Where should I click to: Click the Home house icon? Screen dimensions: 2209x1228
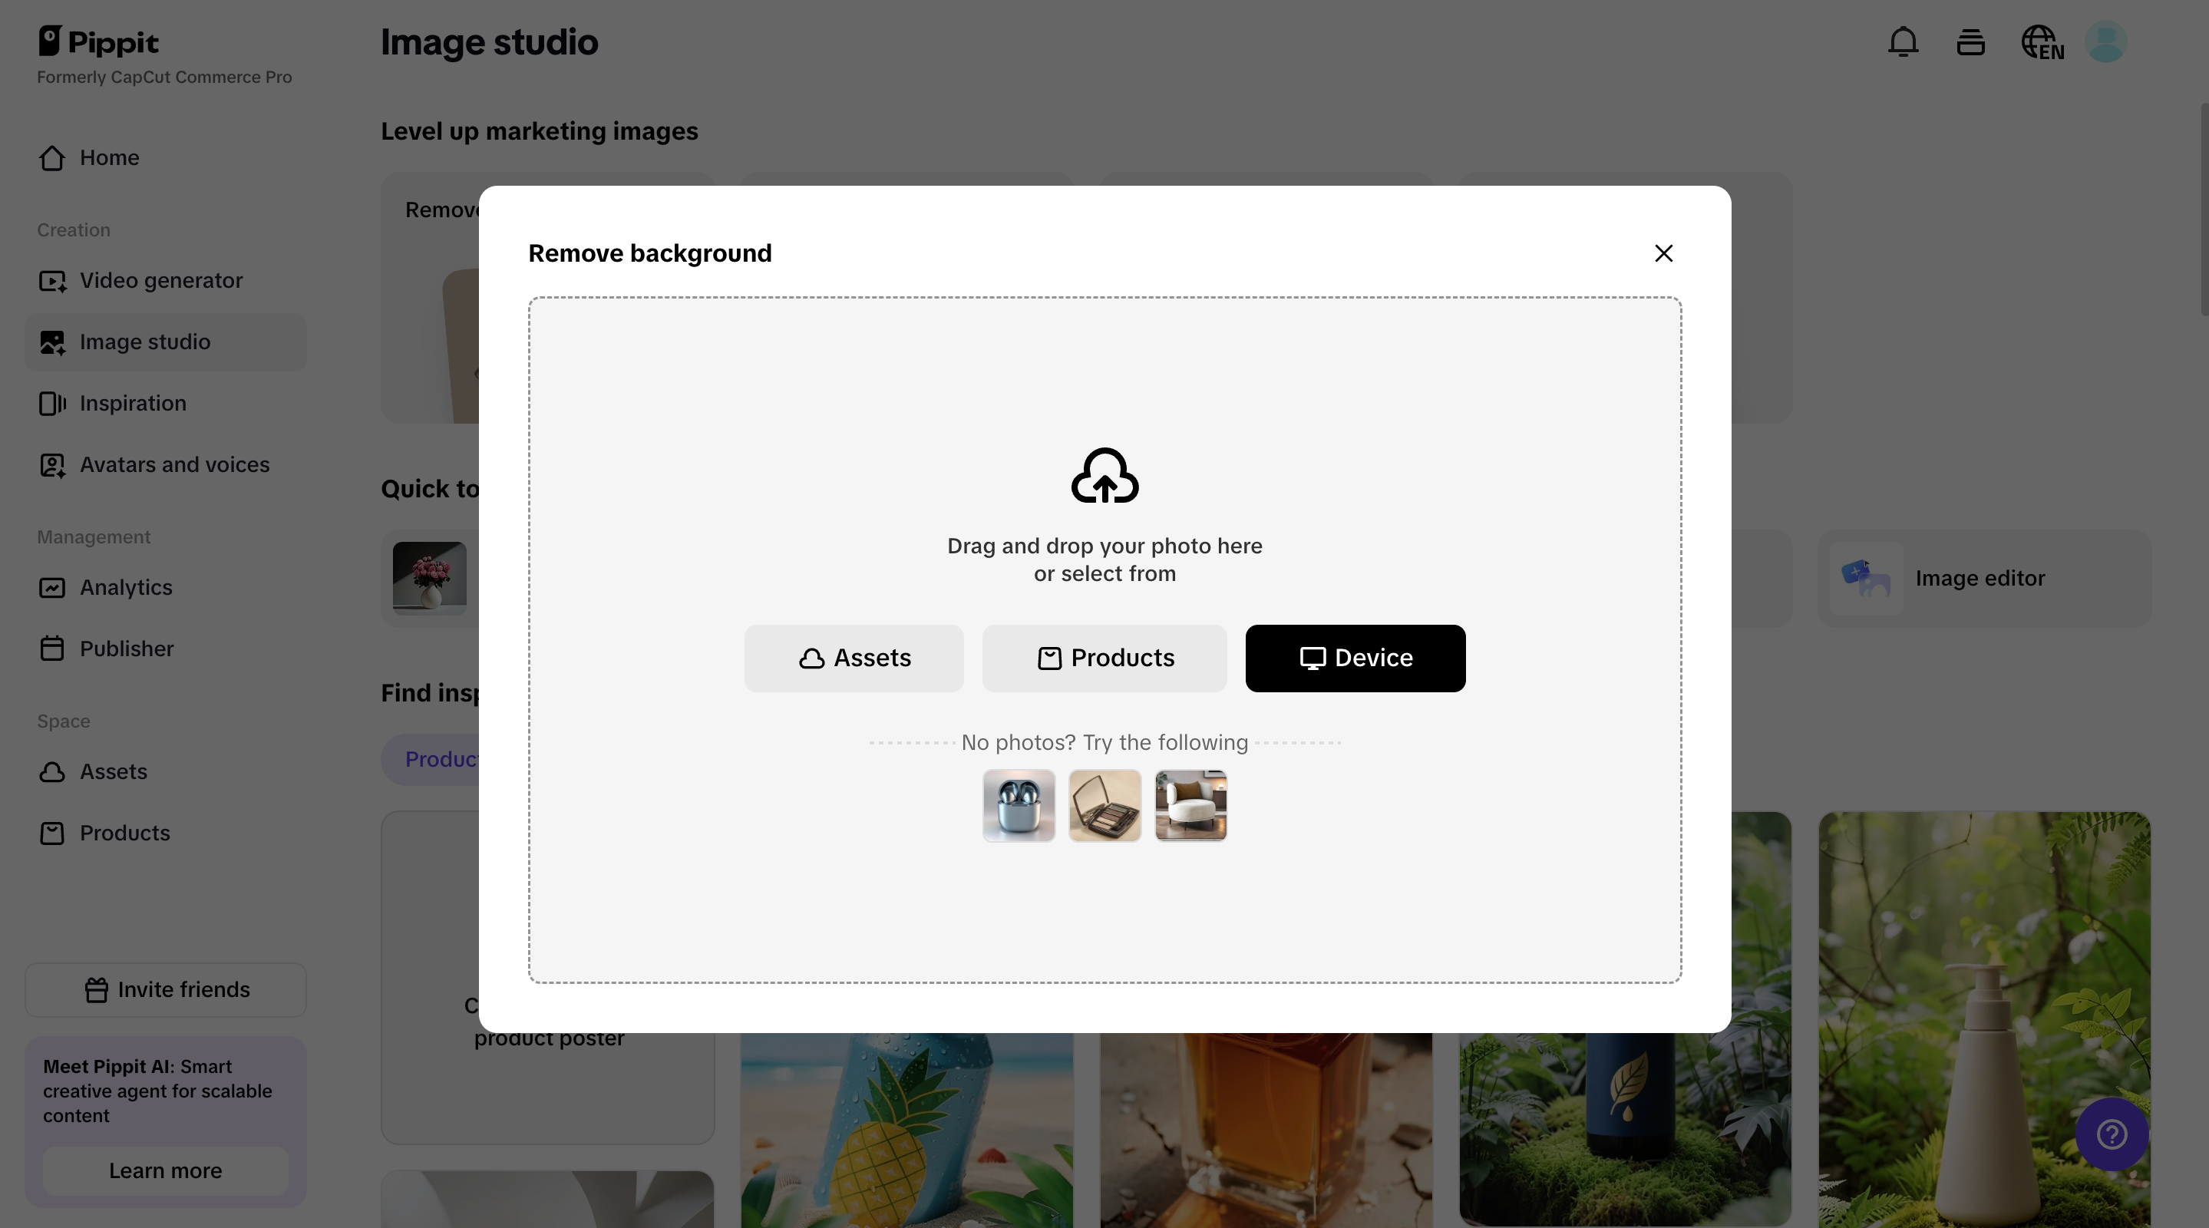51,158
